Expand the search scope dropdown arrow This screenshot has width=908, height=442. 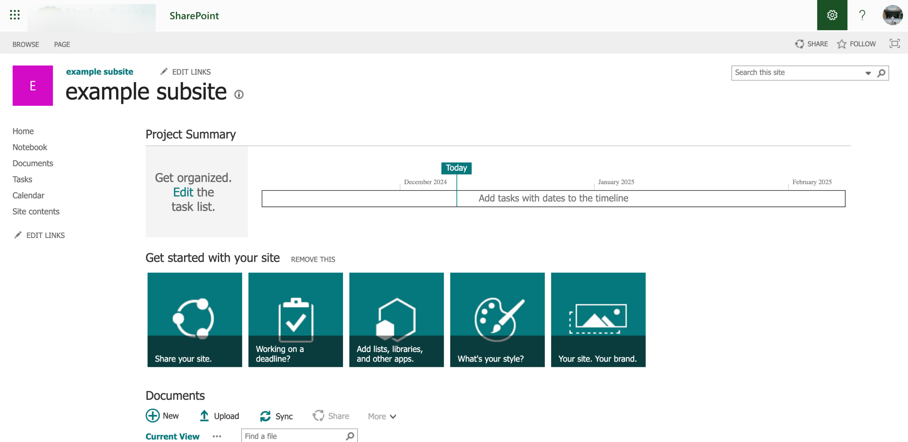click(868, 73)
